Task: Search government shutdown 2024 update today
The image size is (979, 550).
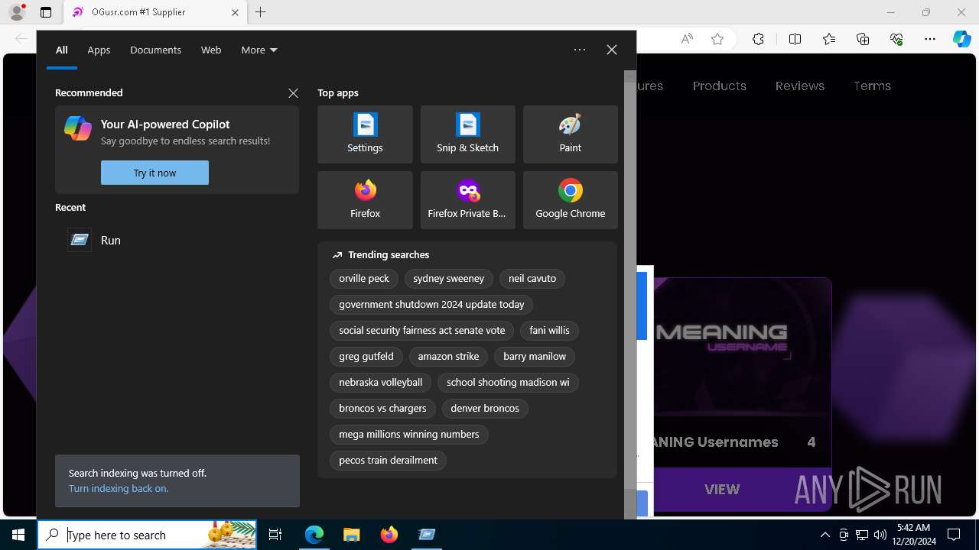Action: 431,305
